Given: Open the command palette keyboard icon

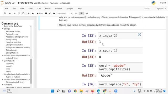Looking at the screenshot, I should click(76, 13).
